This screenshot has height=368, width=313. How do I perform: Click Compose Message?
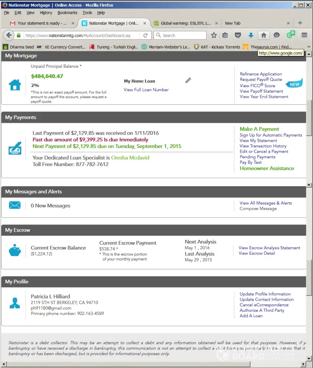(x=258, y=208)
